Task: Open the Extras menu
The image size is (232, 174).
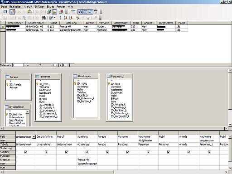Action: click(50, 7)
